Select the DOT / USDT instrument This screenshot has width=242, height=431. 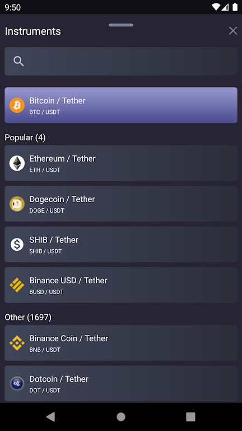[121, 383]
